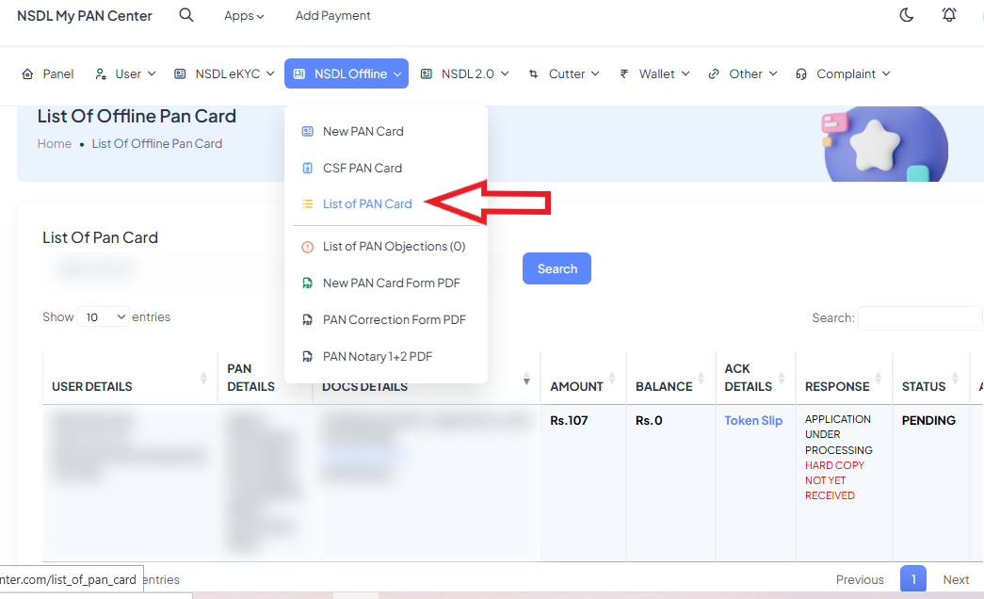
Task: Click the blue Search button
Action: [557, 268]
